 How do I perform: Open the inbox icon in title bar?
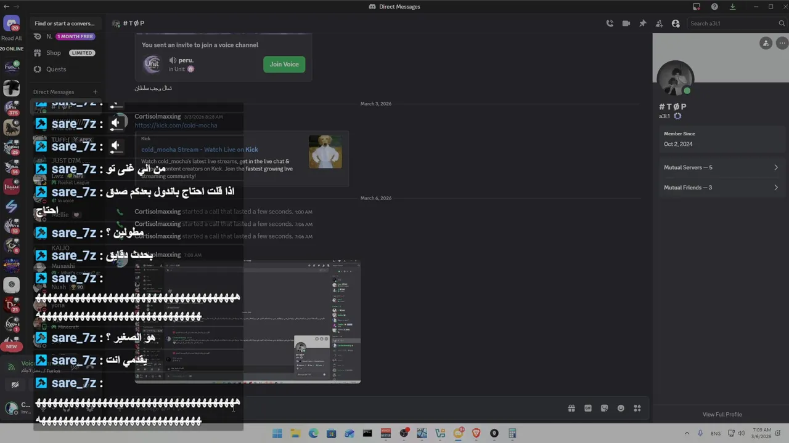click(x=697, y=7)
